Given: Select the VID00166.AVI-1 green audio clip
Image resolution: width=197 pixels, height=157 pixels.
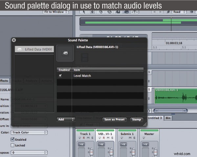Looking at the screenshot, I should tap(176, 96).
